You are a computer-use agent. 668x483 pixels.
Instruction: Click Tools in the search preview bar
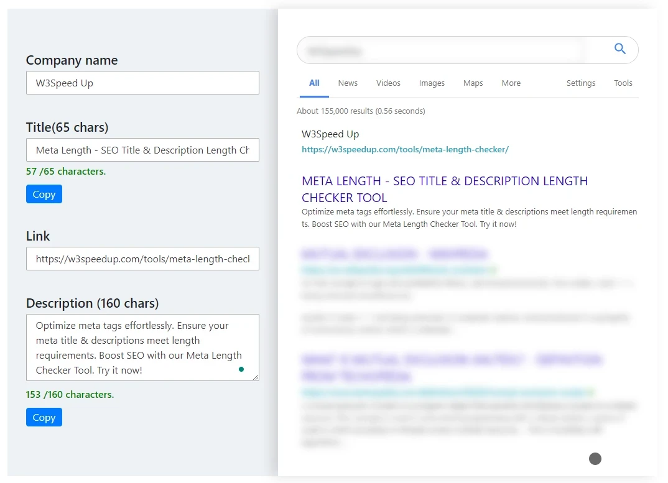point(623,83)
